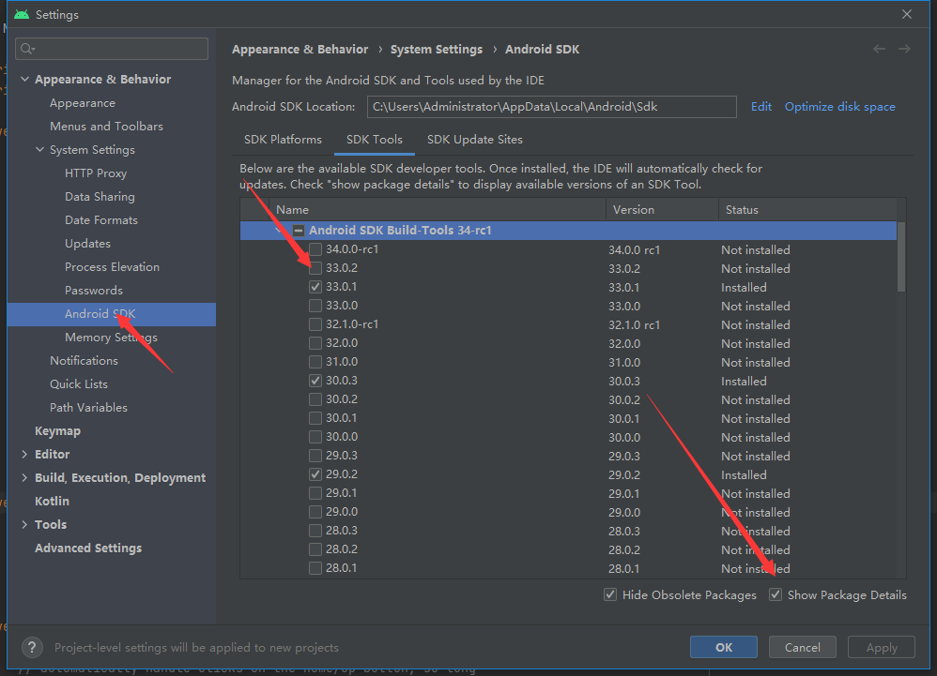937x676 pixels.
Task: Expand the Tools settings section
Action: coord(24,524)
